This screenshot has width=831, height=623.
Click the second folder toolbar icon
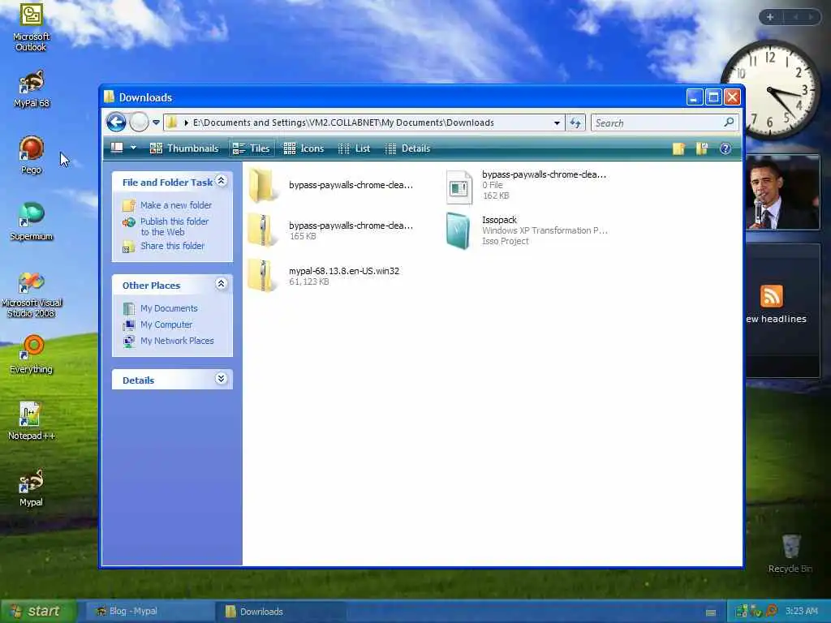coord(702,148)
